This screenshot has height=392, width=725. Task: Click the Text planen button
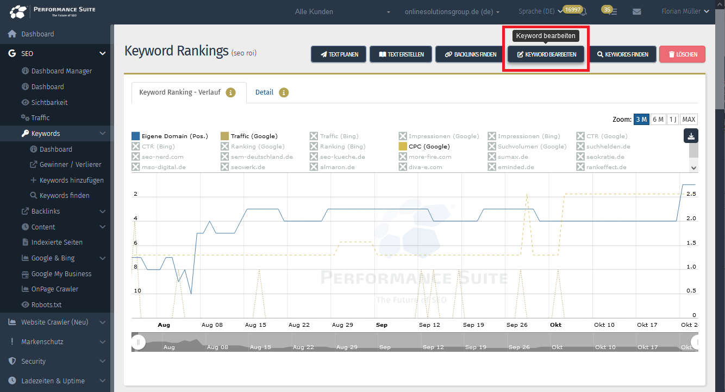(x=339, y=54)
